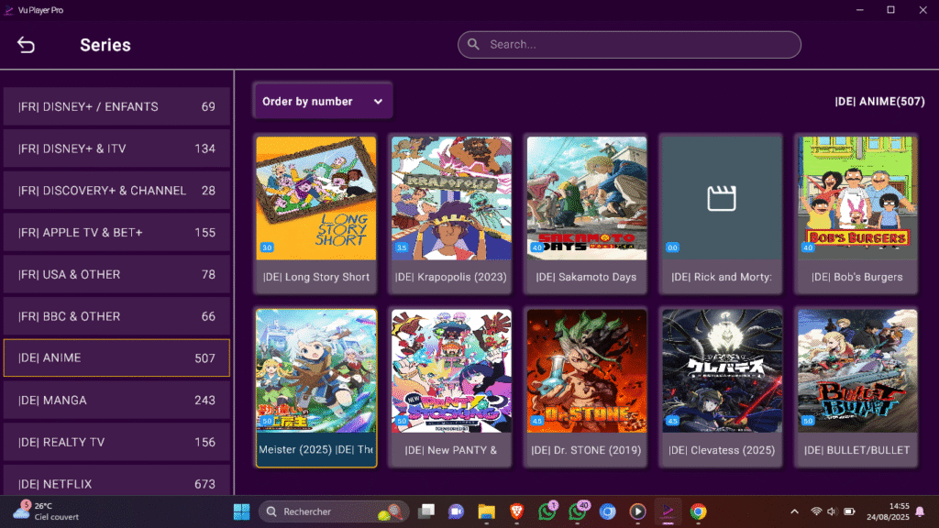Open Task View on the taskbar
Screen dimensions: 939x528
pos(426,511)
